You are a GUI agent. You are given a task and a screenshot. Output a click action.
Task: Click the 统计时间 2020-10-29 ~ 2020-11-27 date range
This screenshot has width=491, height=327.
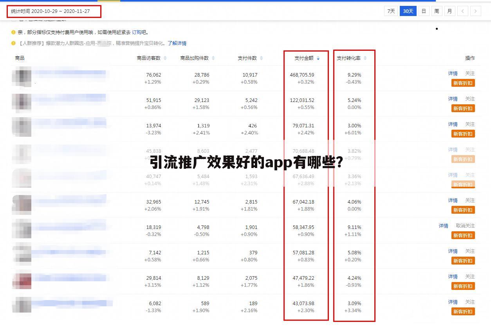pos(51,11)
